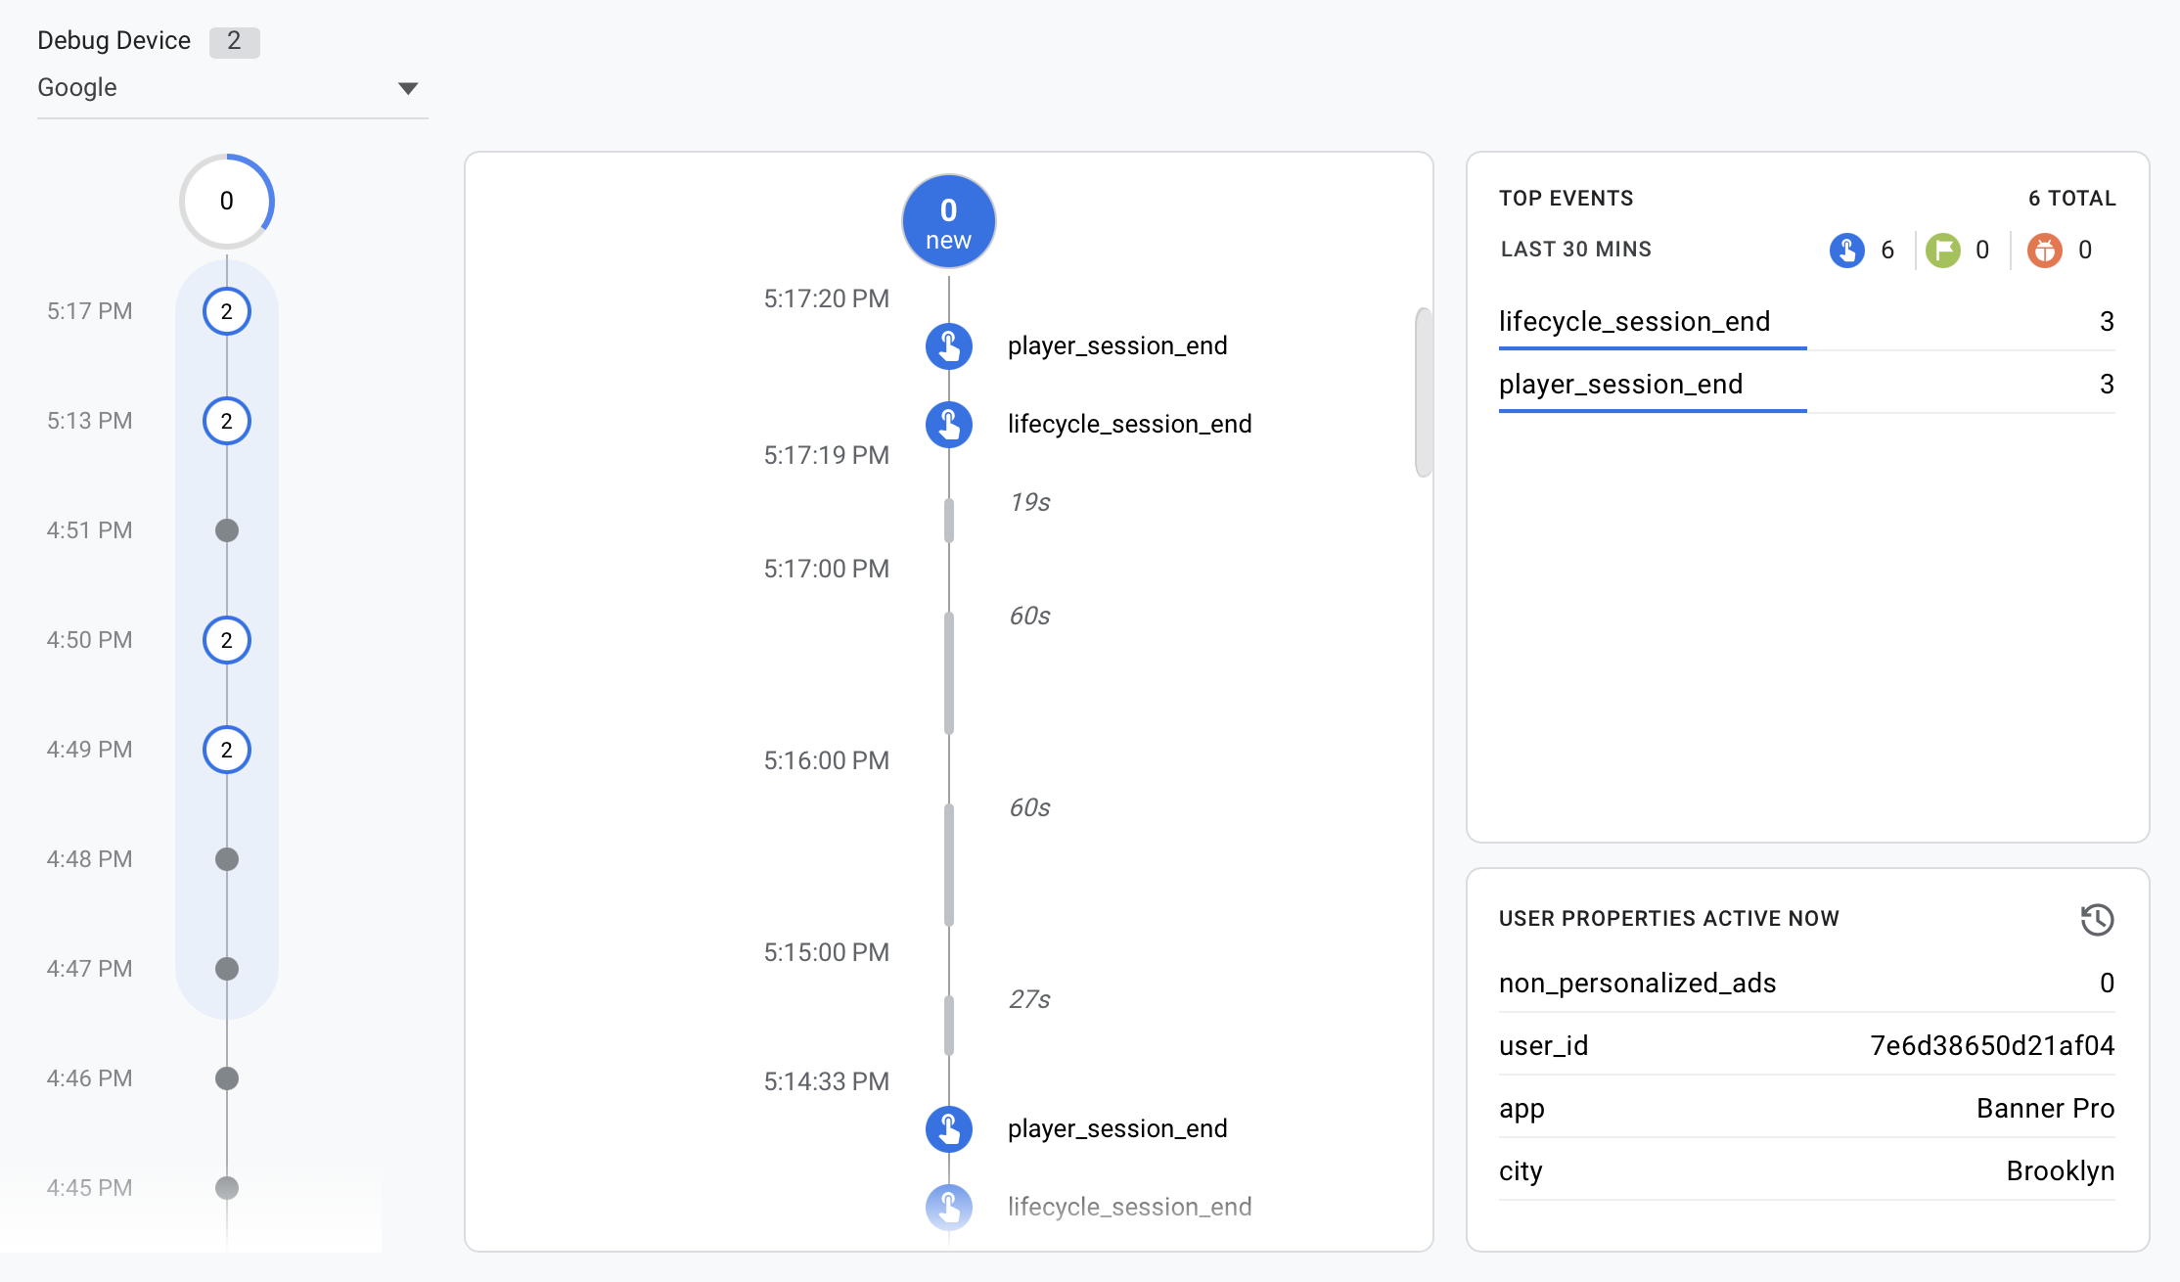This screenshot has width=2180, height=1282.
Task: Click the dropdown arrow next to Google
Action: click(408, 88)
